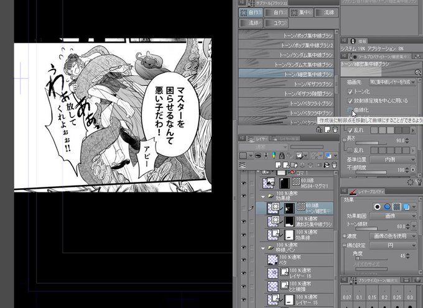Click the import sub tool material icon

point(319,130)
